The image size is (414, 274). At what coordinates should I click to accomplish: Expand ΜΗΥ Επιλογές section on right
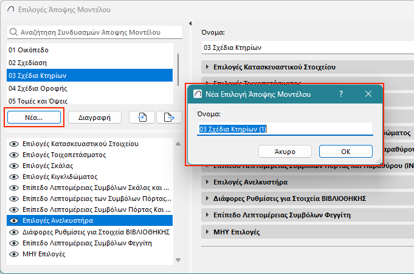(x=207, y=232)
